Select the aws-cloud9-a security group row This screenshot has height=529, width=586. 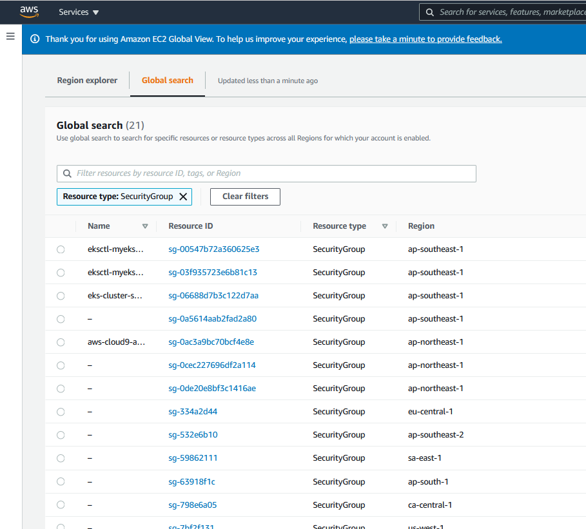[x=61, y=341]
